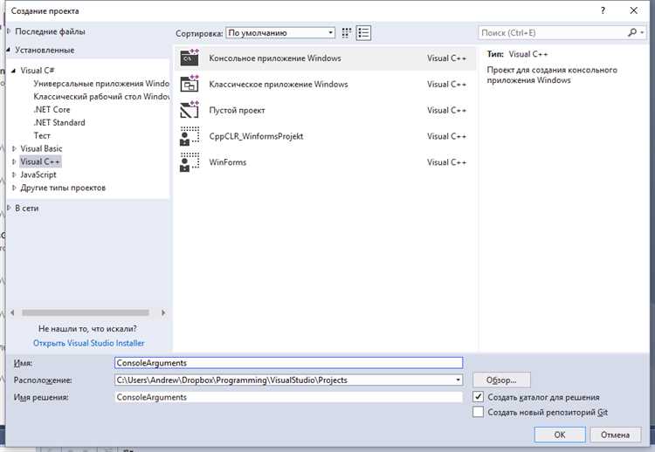This screenshot has width=655, height=452.
Task: Select 'Классический рабочий стол Windows' item
Action: point(101,96)
